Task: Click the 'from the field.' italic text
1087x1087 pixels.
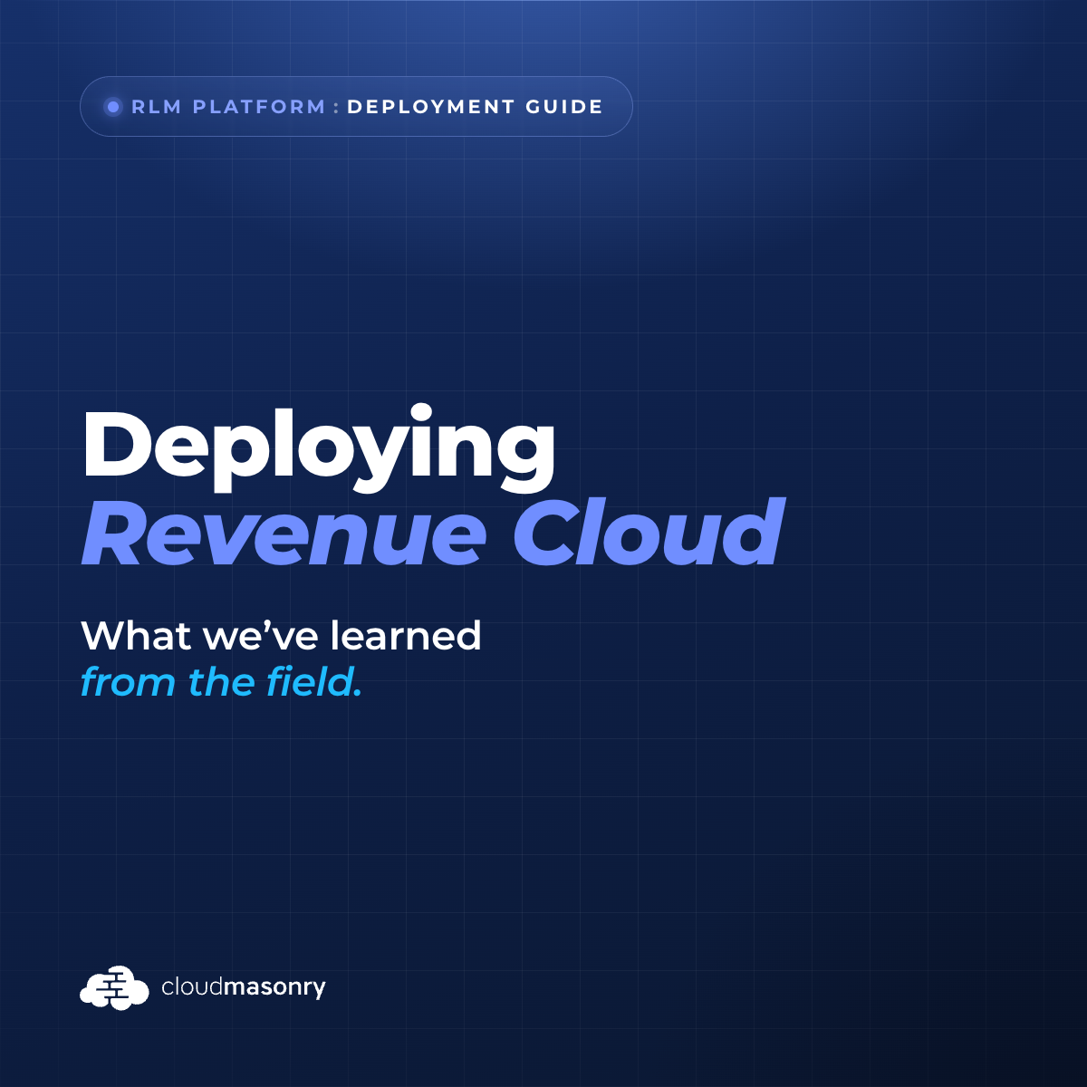Action: coord(221,682)
